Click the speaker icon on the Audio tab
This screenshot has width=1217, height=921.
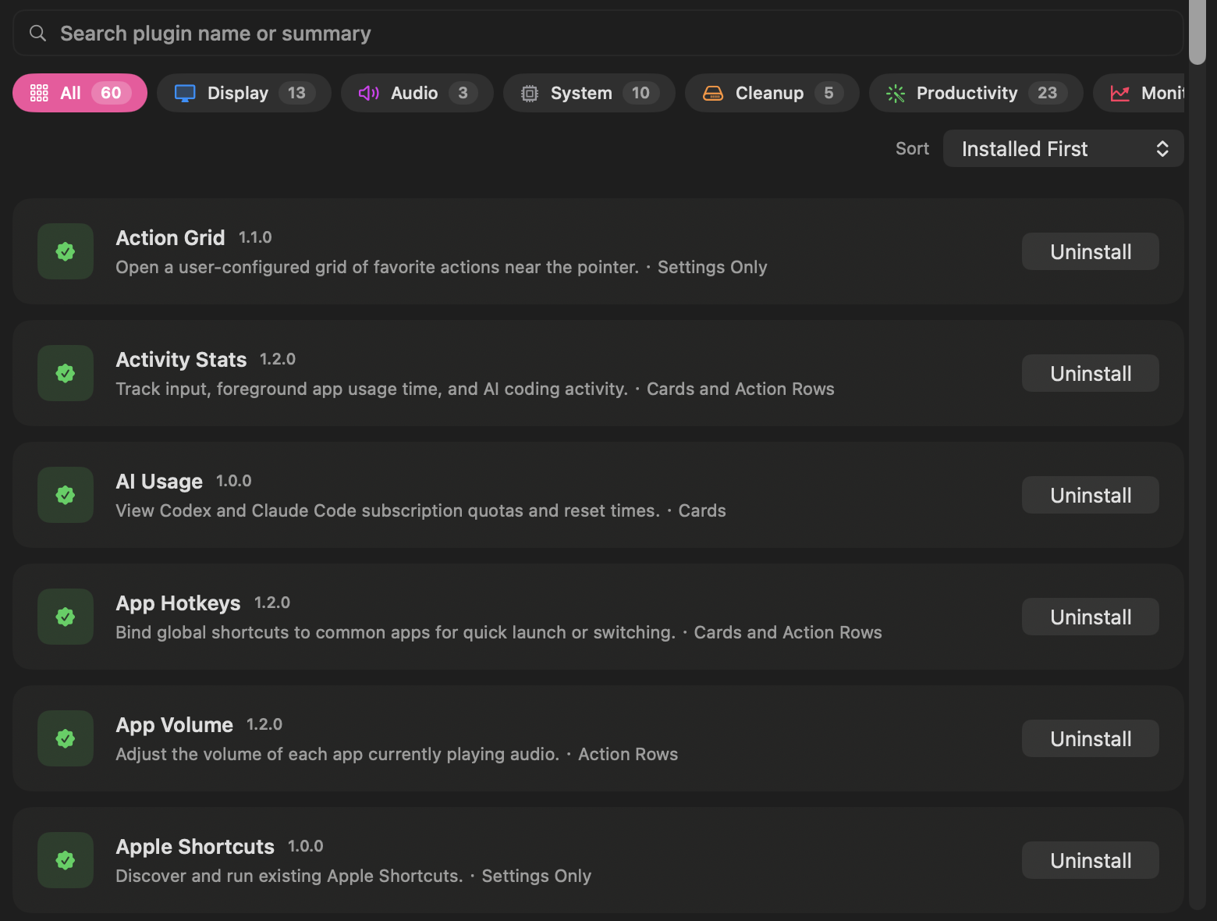pyautogui.click(x=368, y=93)
